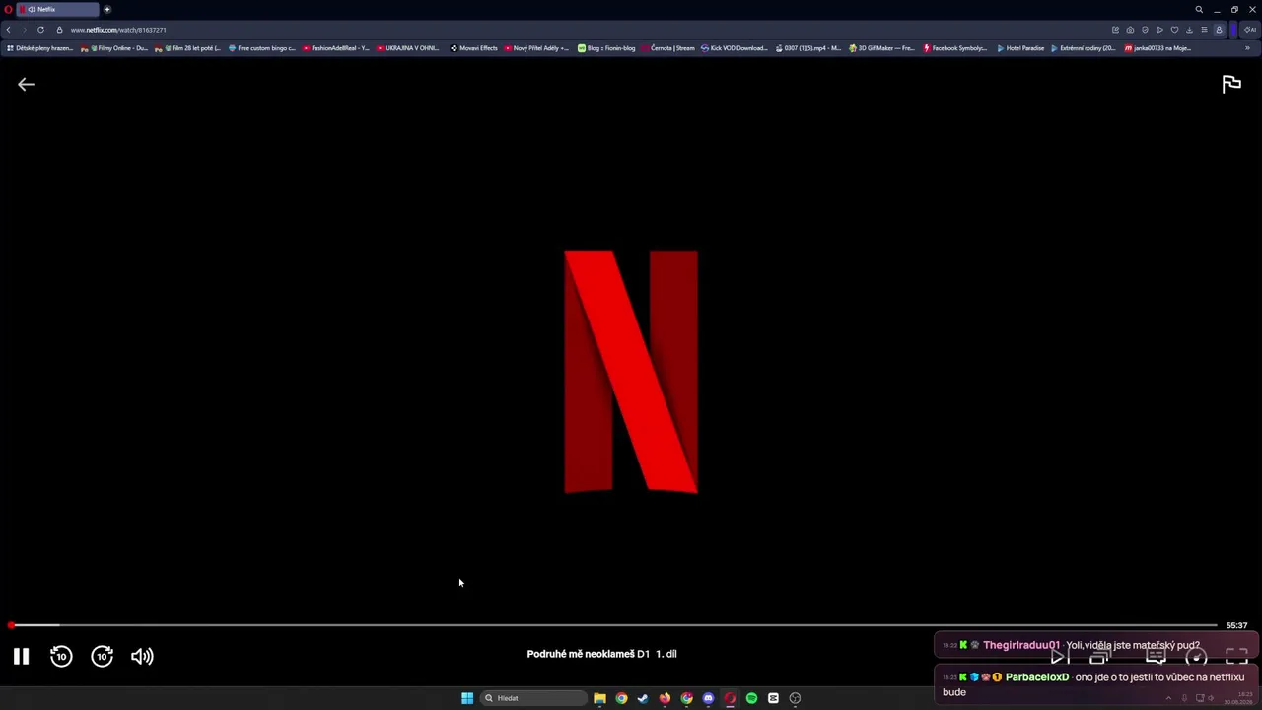Open the 'Hotel Paradise' bookmark
This screenshot has height=710, width=1262.
1020,48
